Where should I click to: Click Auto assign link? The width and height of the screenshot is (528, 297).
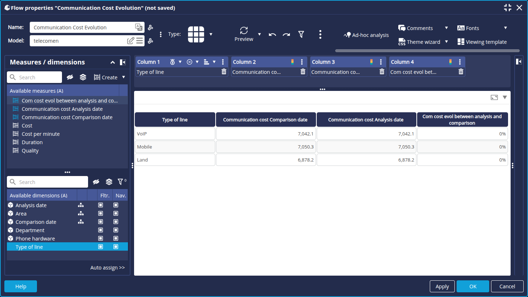(x=107, y=268)
